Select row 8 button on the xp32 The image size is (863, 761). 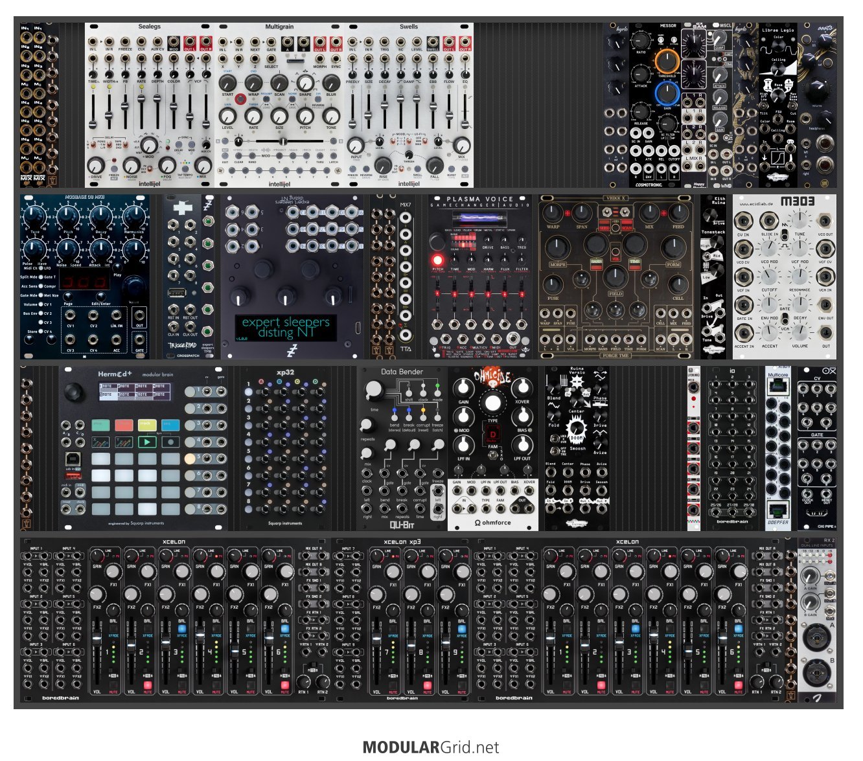(247, 509)
